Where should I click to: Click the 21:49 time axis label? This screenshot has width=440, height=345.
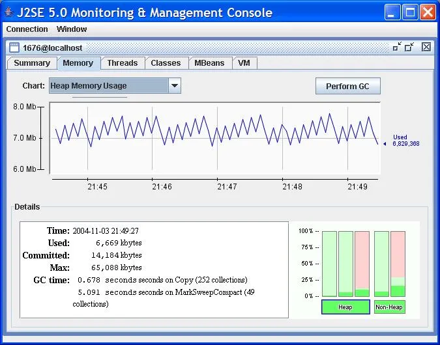pyautogui.click(x=357, y=187)
